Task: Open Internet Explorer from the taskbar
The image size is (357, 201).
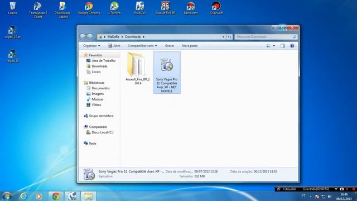Action: pos(23,196)
